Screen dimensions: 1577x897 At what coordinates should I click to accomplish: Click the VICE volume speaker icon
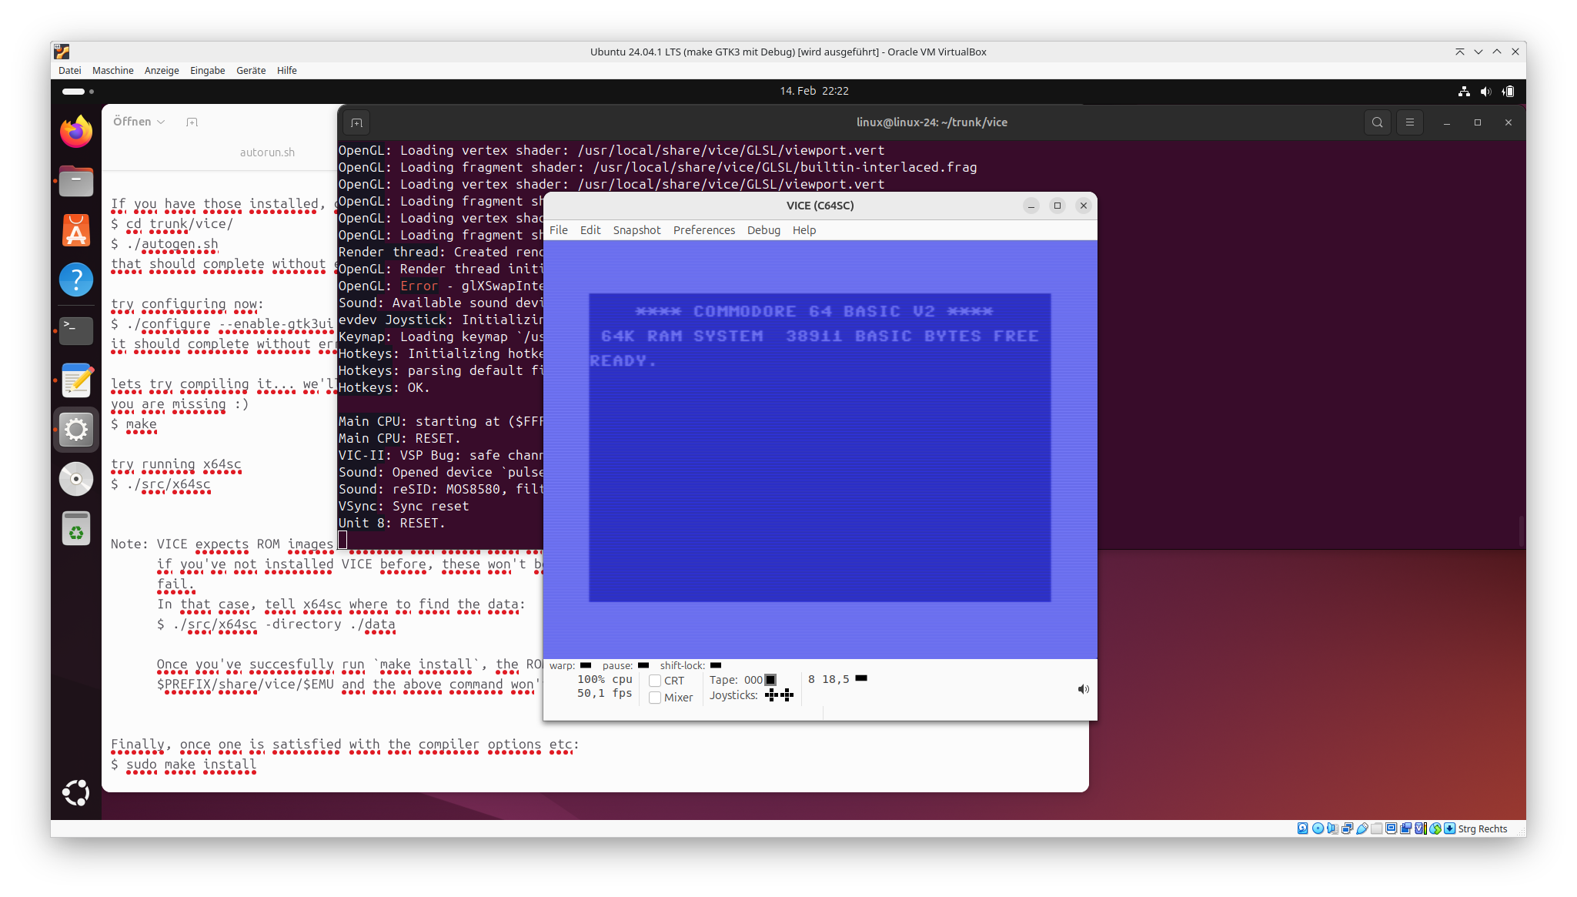(x=1083, y=689)
